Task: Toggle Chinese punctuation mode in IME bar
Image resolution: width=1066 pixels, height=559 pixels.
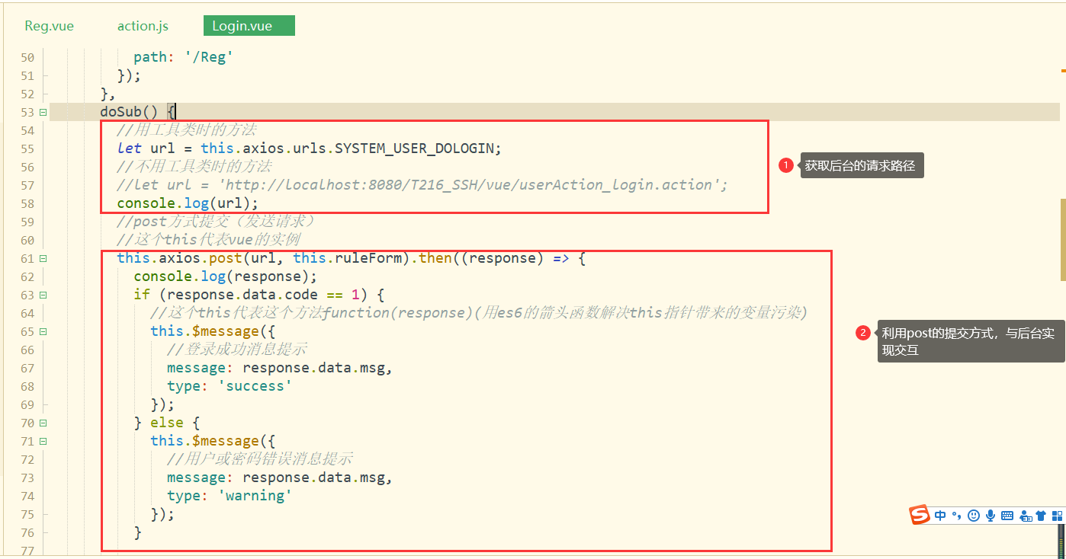Action: pos(955,516)
